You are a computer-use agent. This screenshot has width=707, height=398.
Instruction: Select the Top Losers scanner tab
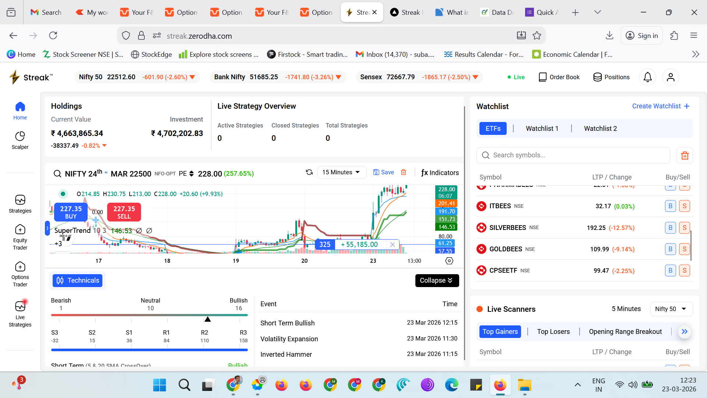pos(553,332)
